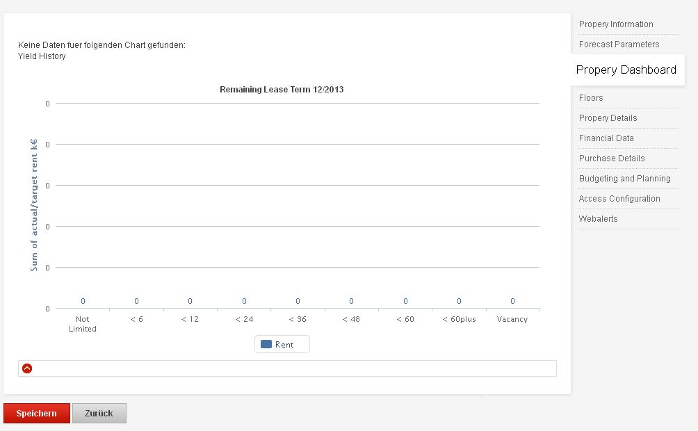The image size is (698, 431).
Task: Click the Vacancy axis label
Action: tap(512, 320)
